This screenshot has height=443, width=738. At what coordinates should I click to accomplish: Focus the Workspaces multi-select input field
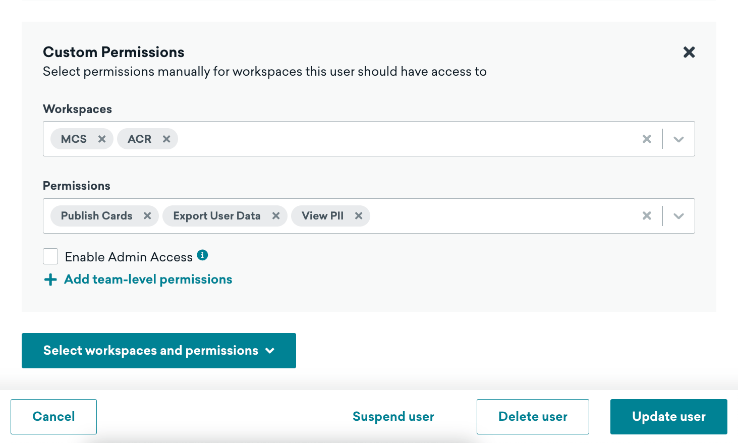(404, 139)
